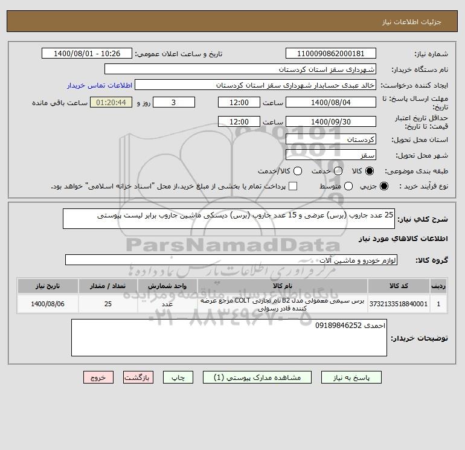Toggle the اسناد خزانه اسلامی payment checkbox
This screenshot has width=465, height=450.
coord(293,186)
